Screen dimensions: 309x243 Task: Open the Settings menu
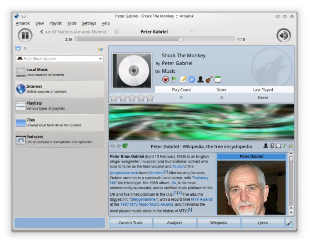[89, 23]
